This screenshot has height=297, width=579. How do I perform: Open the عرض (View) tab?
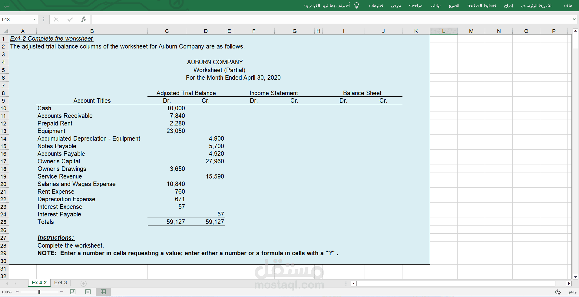396,5
